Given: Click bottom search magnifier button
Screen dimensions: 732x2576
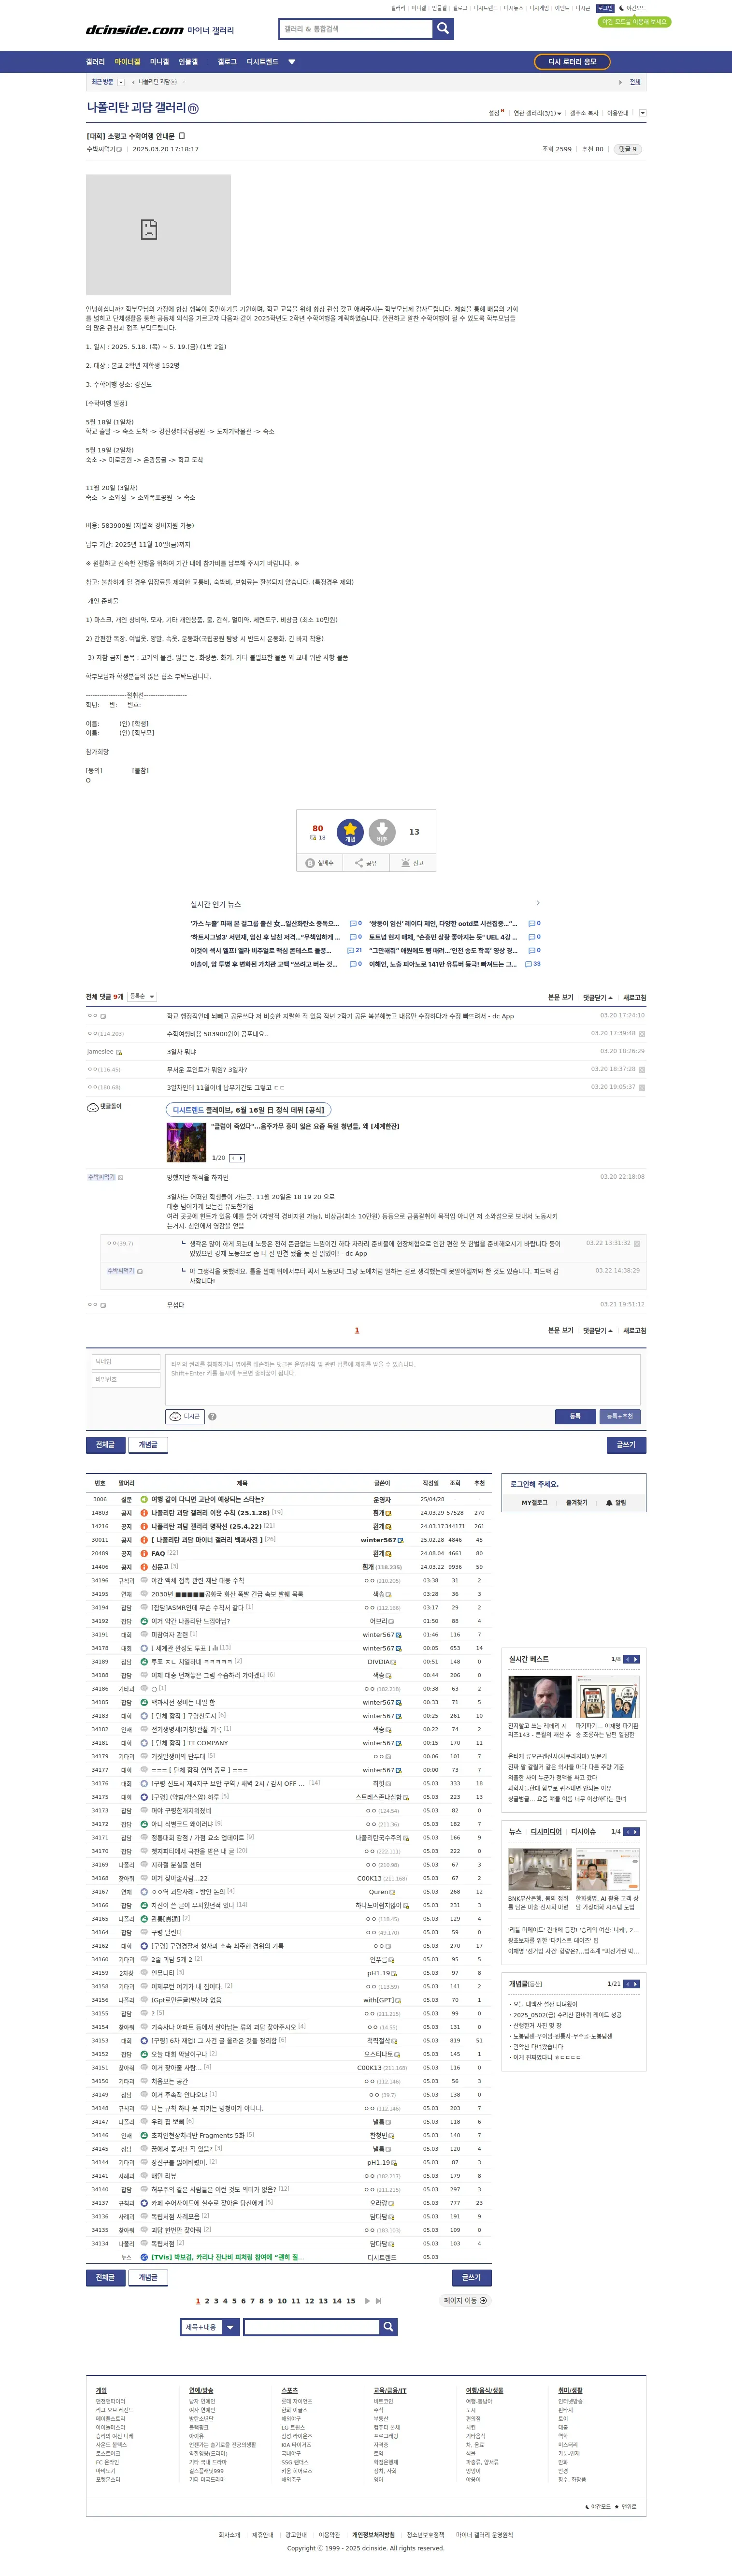Looking at the screenshot, I should [388, 2327].
